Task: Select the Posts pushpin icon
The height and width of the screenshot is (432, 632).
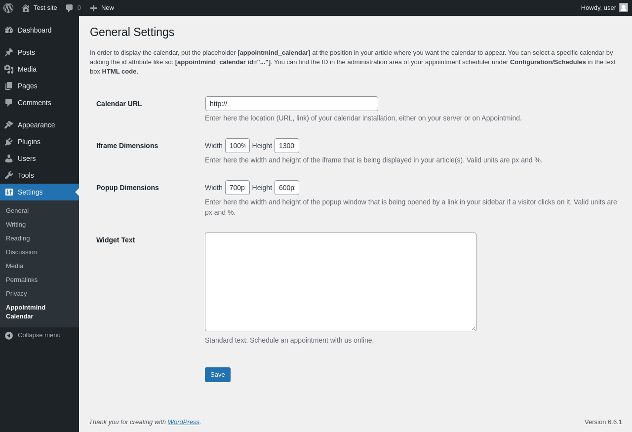Action: (x=9, y=52)
